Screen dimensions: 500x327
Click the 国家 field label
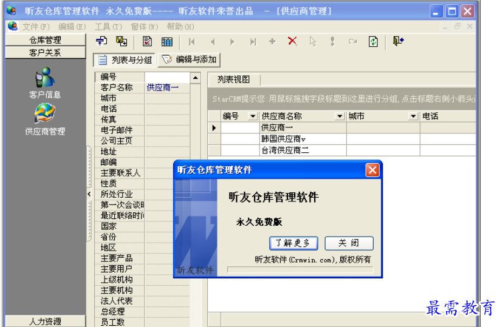[108, 226]
